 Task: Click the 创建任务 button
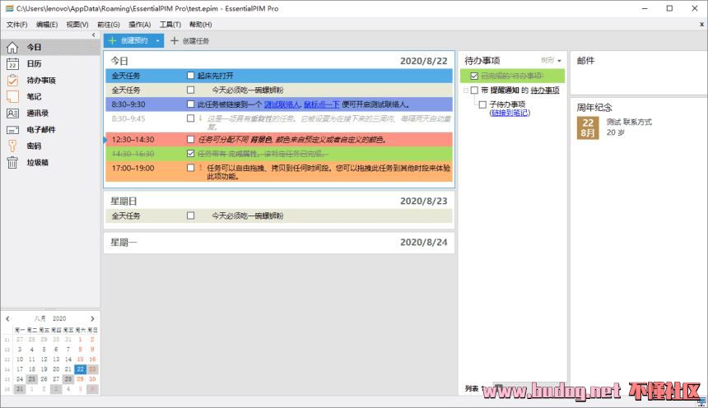click(189, 40)
